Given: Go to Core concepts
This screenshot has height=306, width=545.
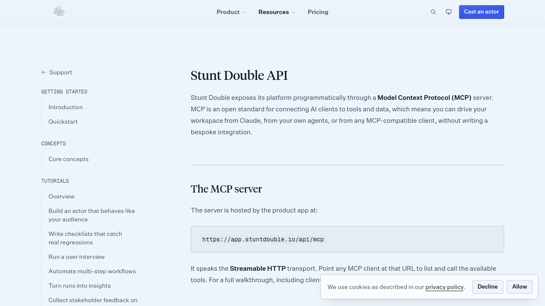Looking at the screenshot, I should [x=69, y=159].
